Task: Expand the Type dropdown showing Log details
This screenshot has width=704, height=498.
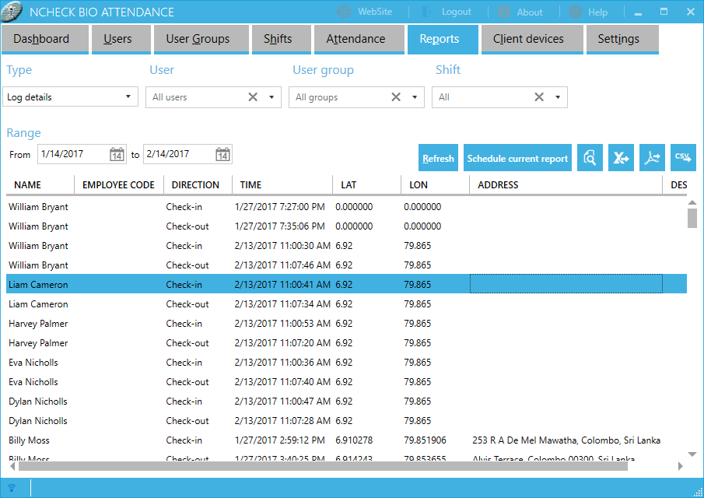Action: click(x=128, y=97)
